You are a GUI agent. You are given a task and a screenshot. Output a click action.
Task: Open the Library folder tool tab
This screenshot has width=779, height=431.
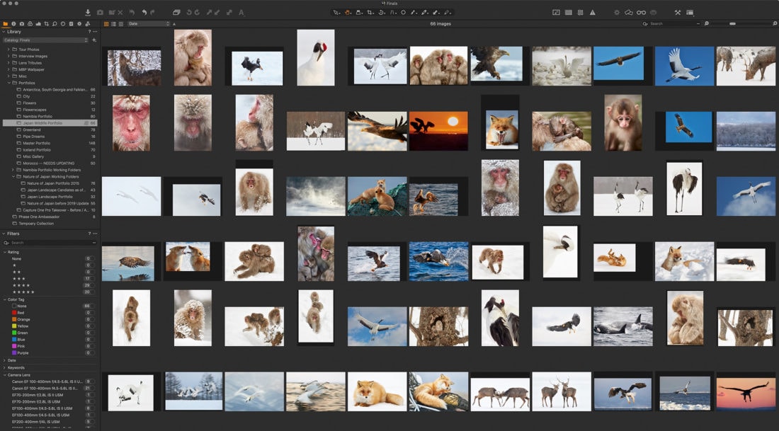tap(6, 23)
